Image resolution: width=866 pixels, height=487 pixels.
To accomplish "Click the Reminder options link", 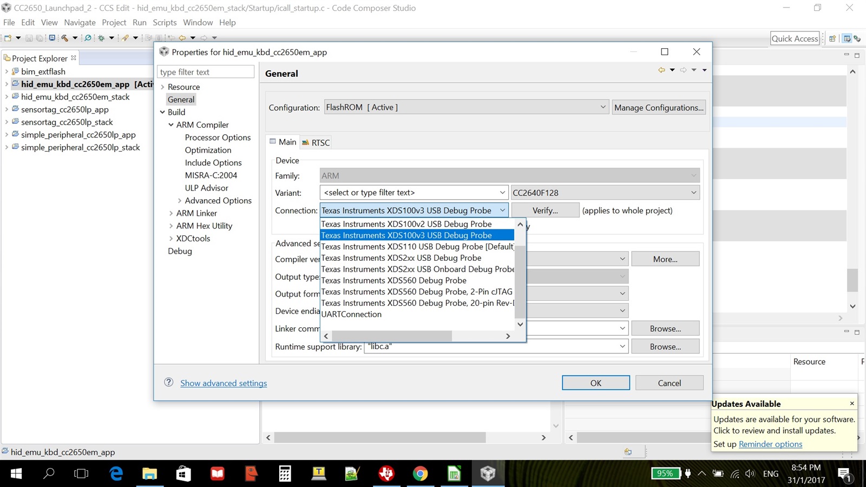I will point(770,444).
